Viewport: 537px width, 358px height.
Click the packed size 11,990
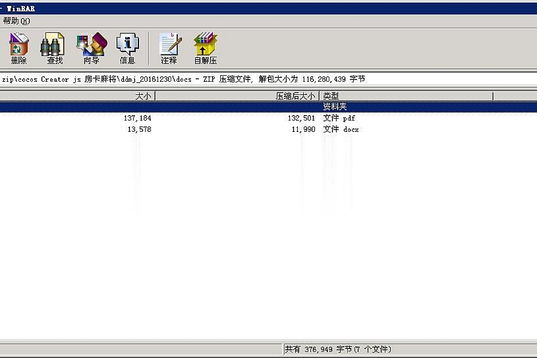coord(304,129)
